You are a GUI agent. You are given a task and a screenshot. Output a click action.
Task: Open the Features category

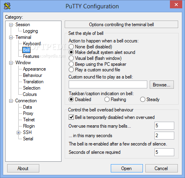click(31, 56)
